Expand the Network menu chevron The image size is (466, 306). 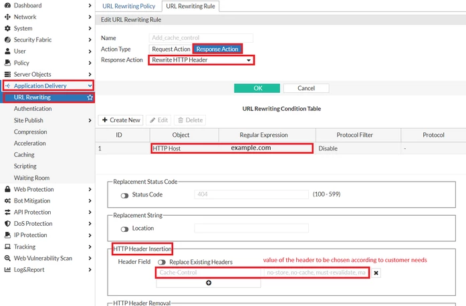[x=90, y=17]
